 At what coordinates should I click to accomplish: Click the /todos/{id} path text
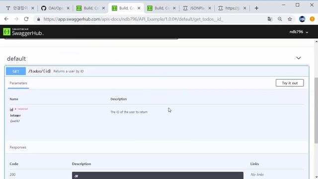click(39, 71)
